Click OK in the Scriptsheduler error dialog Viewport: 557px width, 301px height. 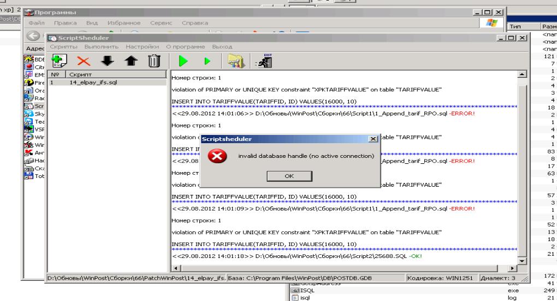pyautogui.click(x=289, y=176)
